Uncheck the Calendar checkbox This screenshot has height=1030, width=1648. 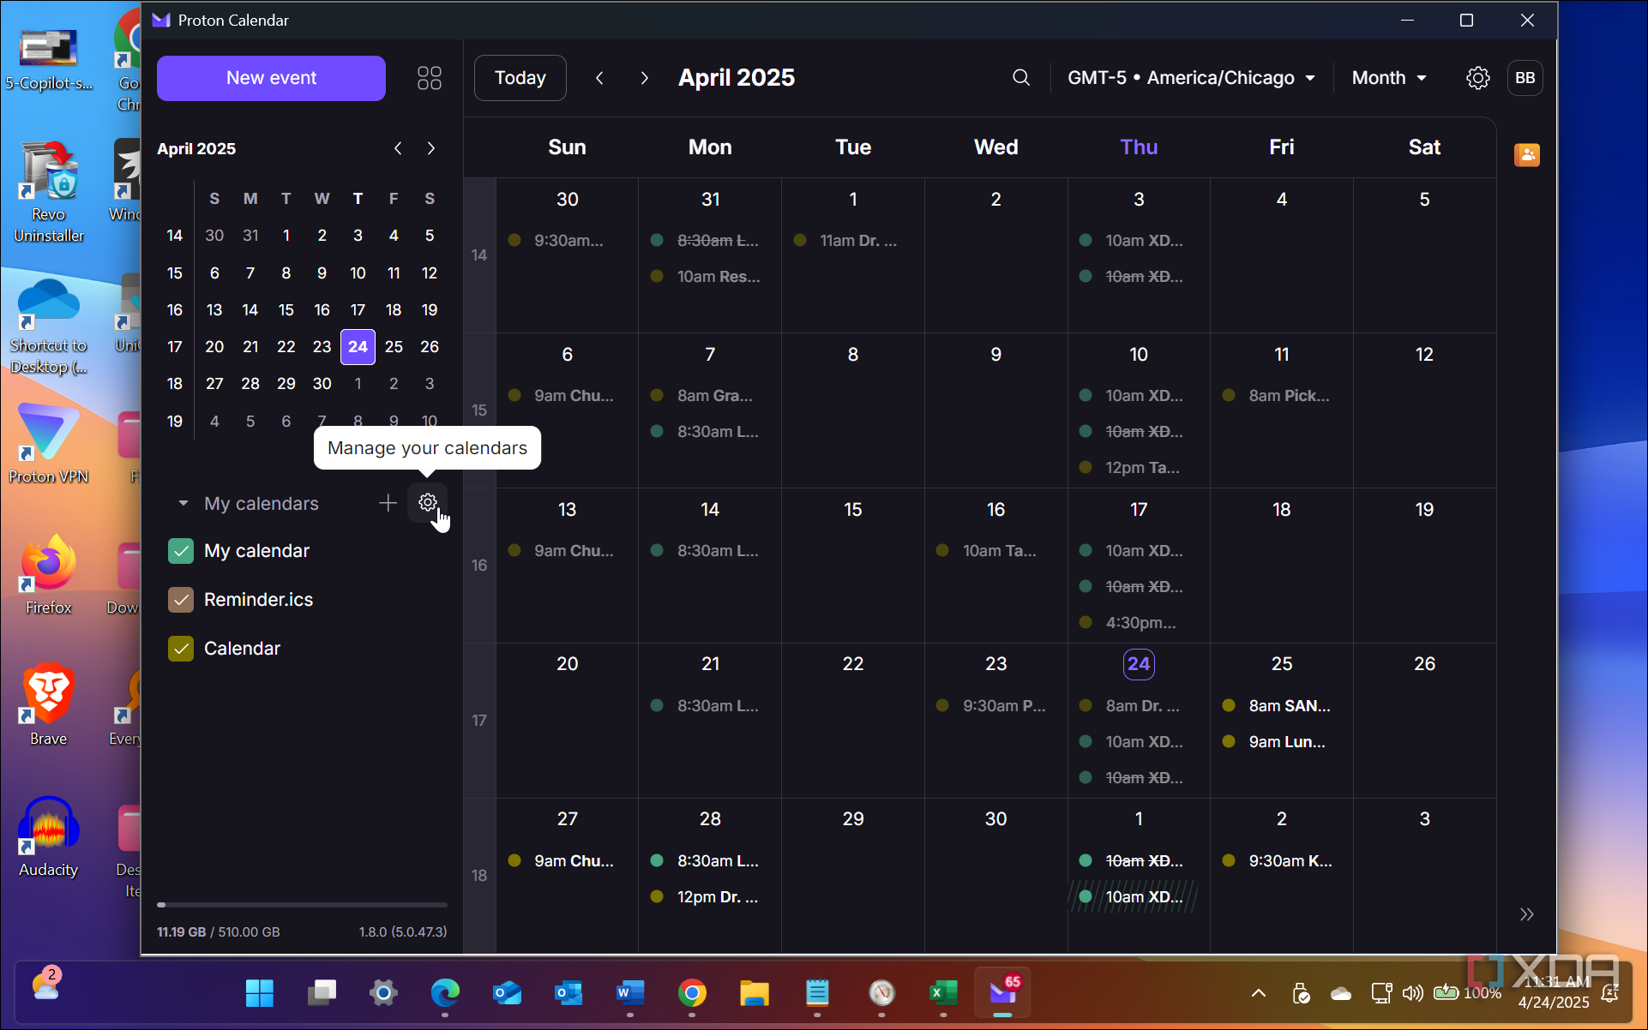[x=181, y=649]
